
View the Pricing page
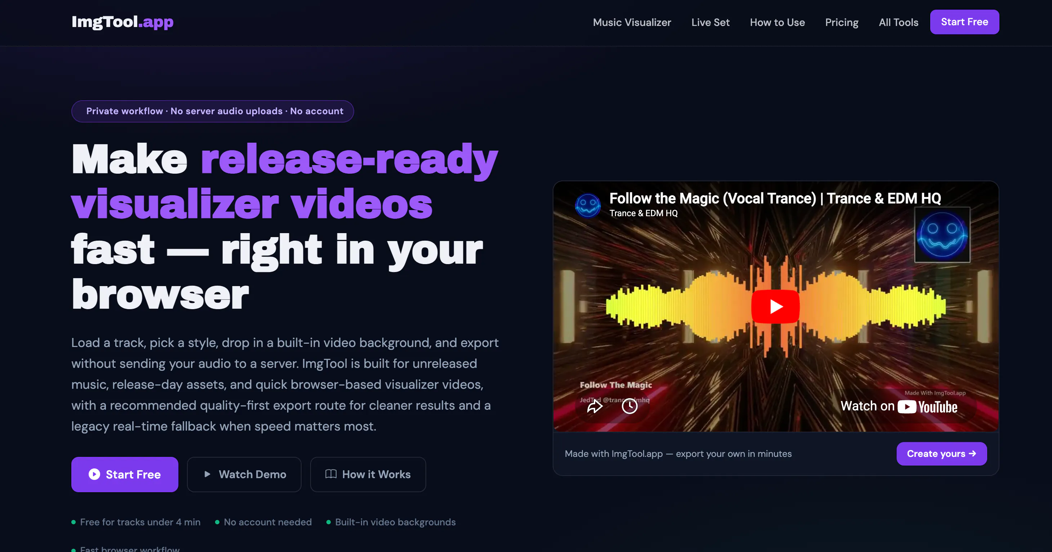pos(842,22)
